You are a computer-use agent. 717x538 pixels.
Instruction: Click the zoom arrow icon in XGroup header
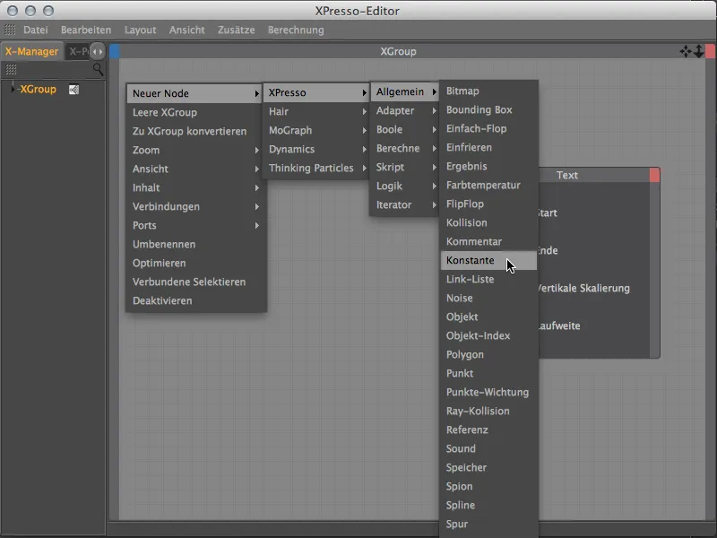click(699, 51)
